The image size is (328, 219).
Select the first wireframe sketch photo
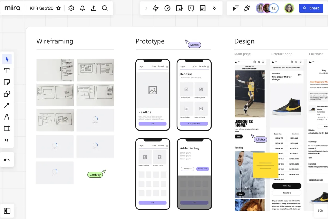click(55, 70)
